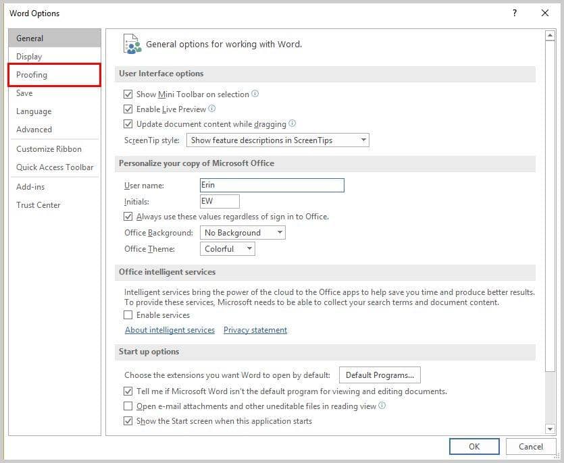
Task: Open the About intelligent services link
Action: pos(170,330)
